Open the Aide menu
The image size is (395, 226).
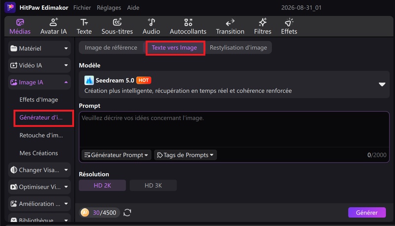[133, 8]
